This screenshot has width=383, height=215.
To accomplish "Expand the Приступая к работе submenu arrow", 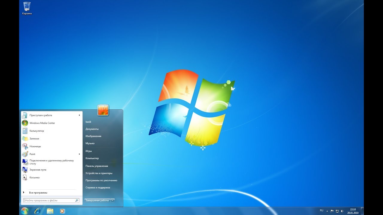I will click(x=80, y=115).
